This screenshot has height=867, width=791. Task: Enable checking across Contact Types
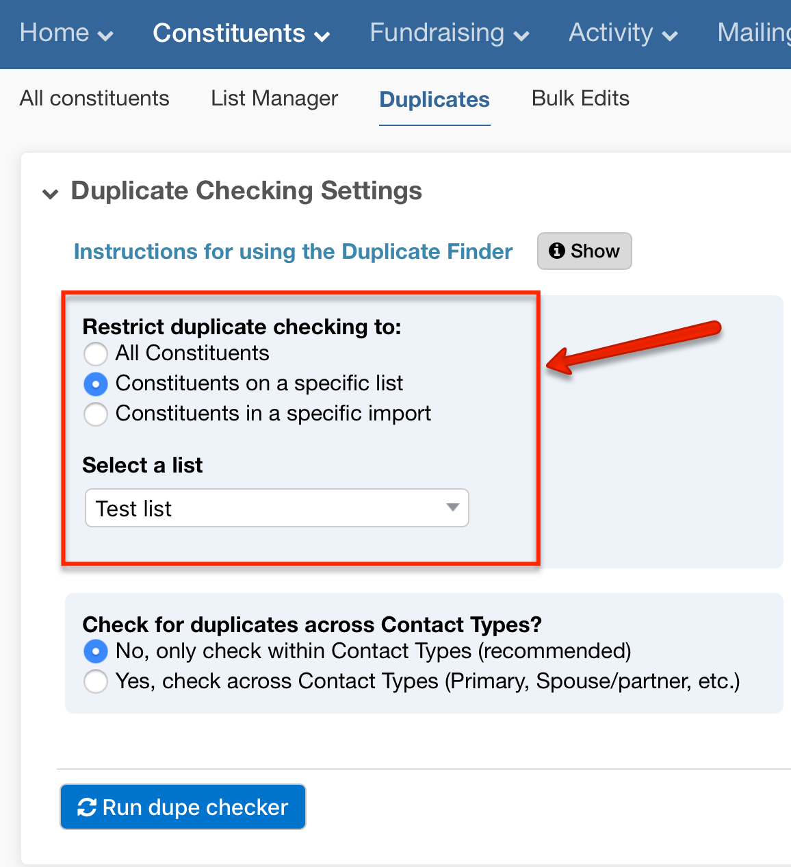96,681
